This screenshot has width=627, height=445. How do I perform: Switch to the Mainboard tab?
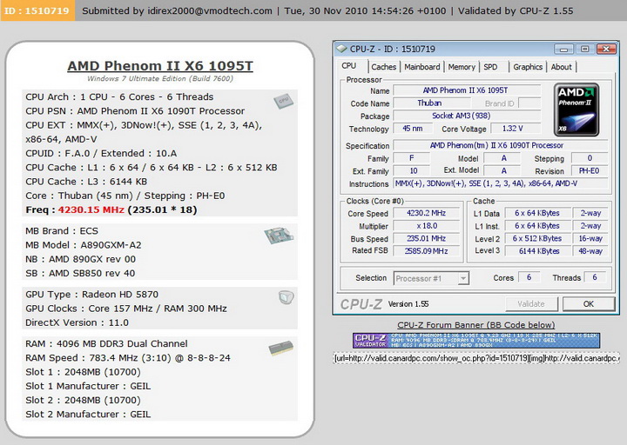point(421,67)
